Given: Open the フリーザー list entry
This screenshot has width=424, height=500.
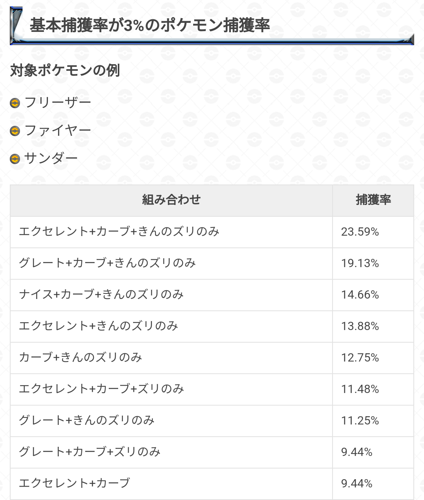Looking at the screenshot, I should [x=57, y=103].
